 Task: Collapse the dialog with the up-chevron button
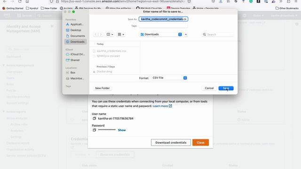click(x=186, y=34)
